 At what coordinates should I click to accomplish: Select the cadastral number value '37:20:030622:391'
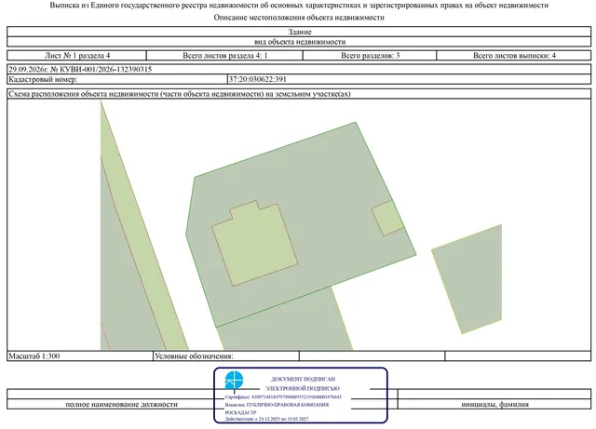point(257,79)
